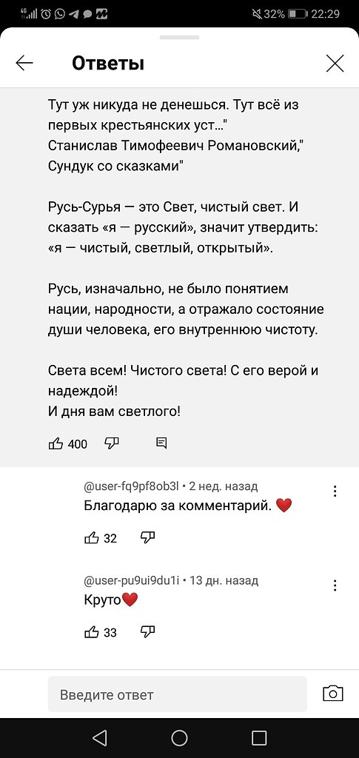Dislike the reply 'Благодарю за комментарий'
Viewport: 359px width, 758px height.
click(148, 537)
